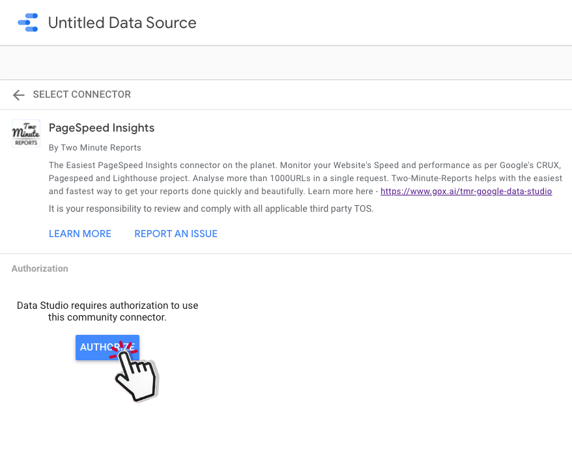Click the red click-burst marks on AUTHORIZE

124,349
